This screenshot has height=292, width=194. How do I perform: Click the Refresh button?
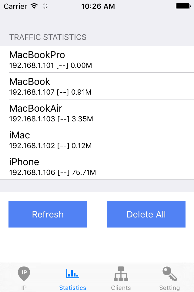(48, 214)
